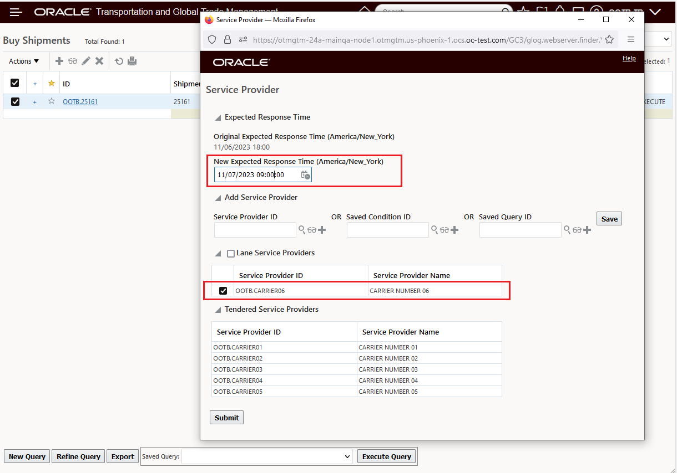View Service Provider ID using glasses icon
The height and width of the screenshot is (473, 677).
pyautogui.click(x=312, y=230)
